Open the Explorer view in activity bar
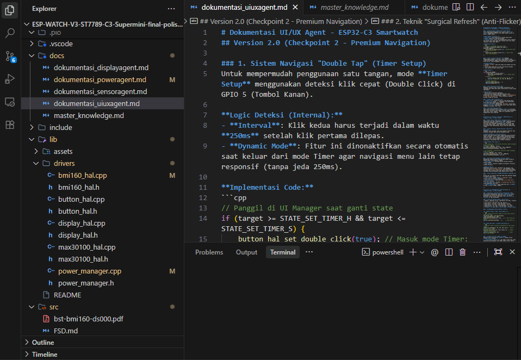 pos(10,10)
